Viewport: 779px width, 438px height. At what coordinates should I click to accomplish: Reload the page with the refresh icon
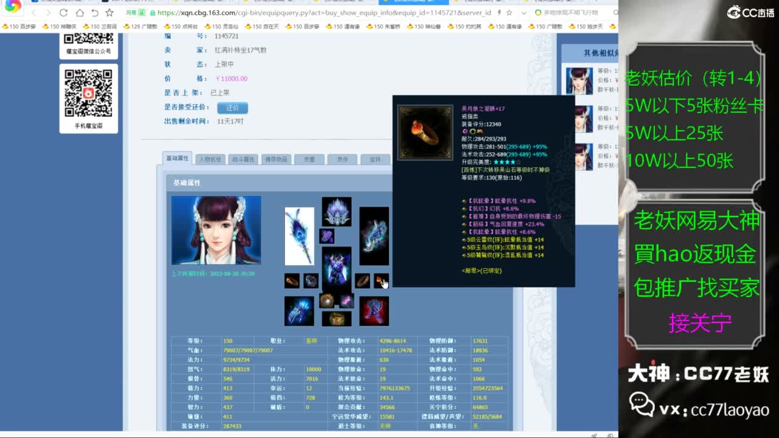pos(64,13)
